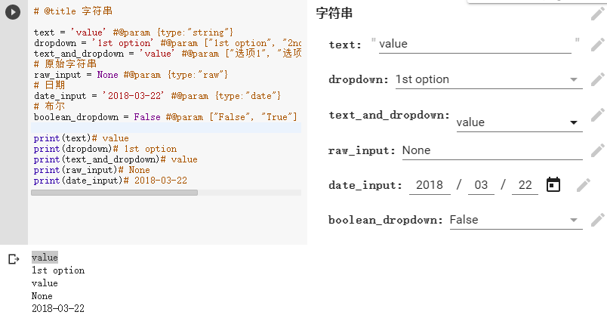Click the pencil icon beside boolean_dropdown
607x315 pixels.
pos(598,220)
